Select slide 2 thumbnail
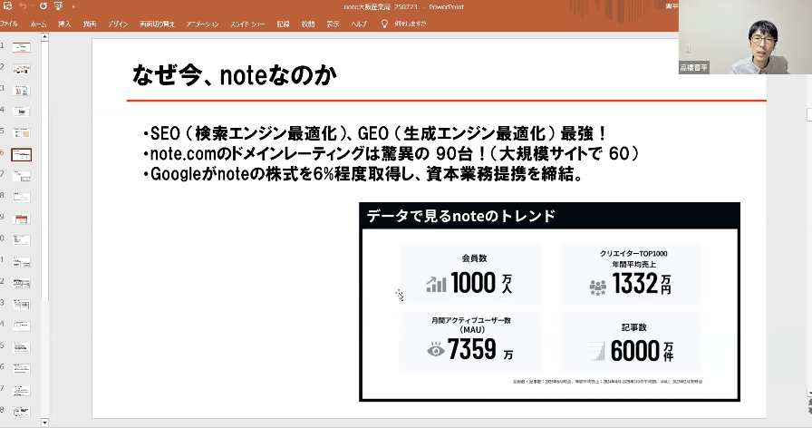This screenshot has height=428, width=812. tap(21, 69)
